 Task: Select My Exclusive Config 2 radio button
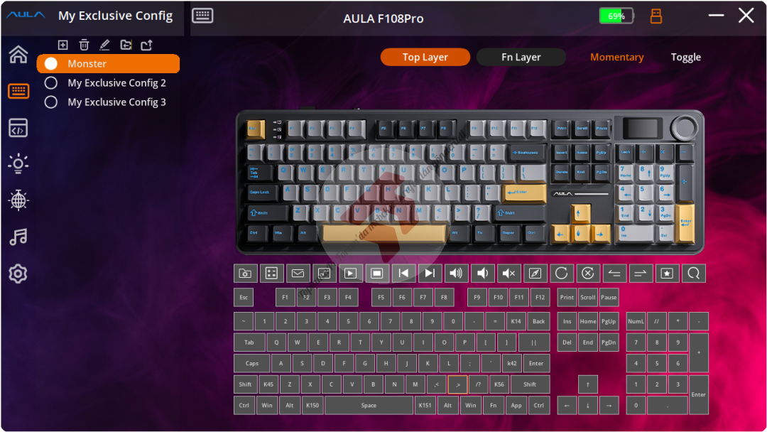click(51, 82)
